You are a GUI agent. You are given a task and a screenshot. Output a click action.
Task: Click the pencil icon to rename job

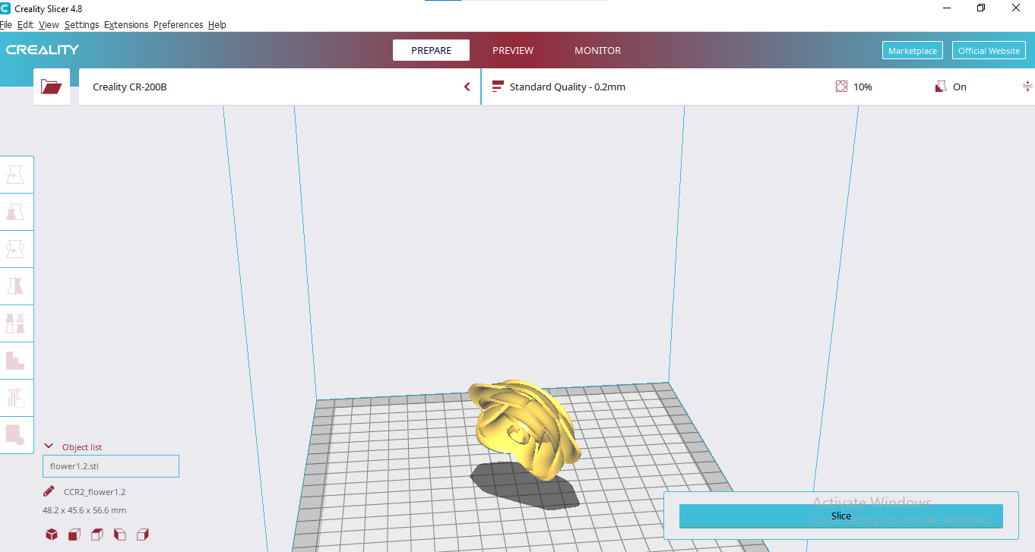point(49,491)
